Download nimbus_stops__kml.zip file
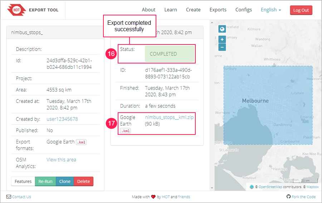 click(169, 117)
